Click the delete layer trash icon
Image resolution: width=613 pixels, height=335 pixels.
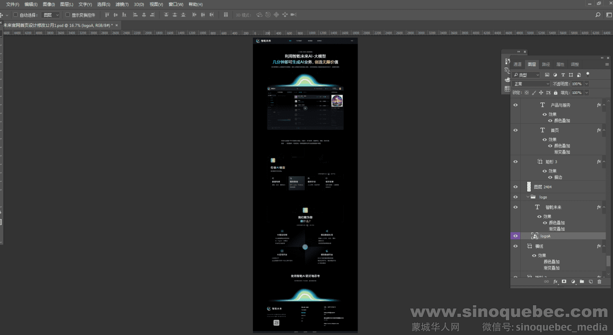tap(600, 281)
